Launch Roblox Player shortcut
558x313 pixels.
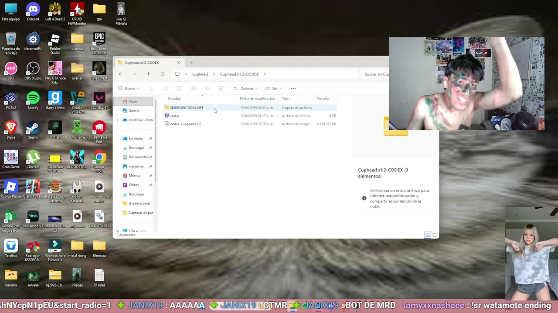coord(11,189)
